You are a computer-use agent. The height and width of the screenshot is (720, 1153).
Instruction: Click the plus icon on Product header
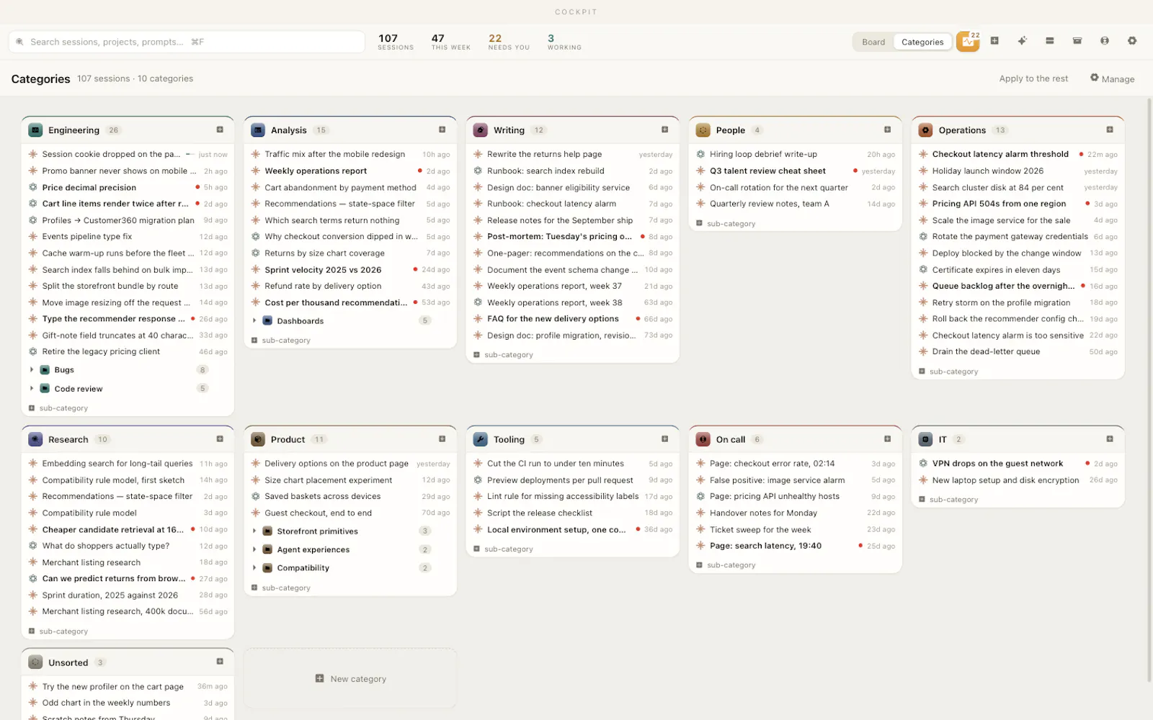442,439
